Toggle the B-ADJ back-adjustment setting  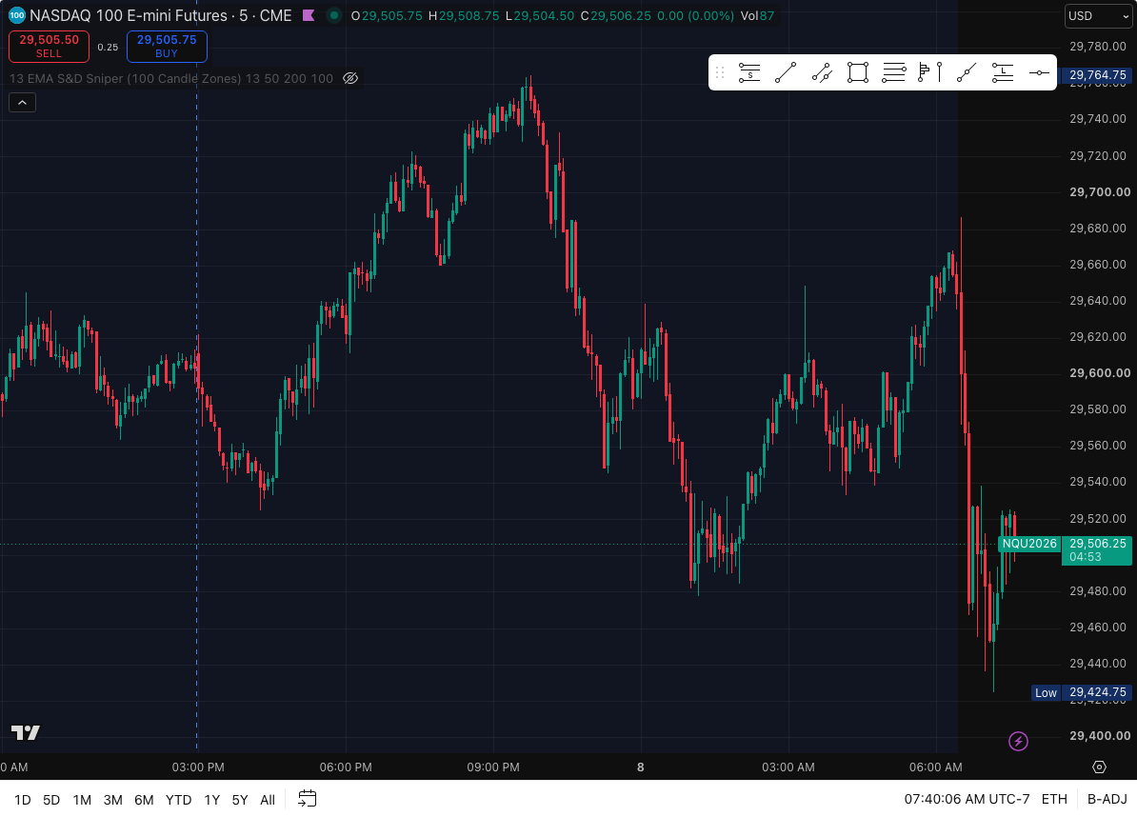coord(1107,799)
